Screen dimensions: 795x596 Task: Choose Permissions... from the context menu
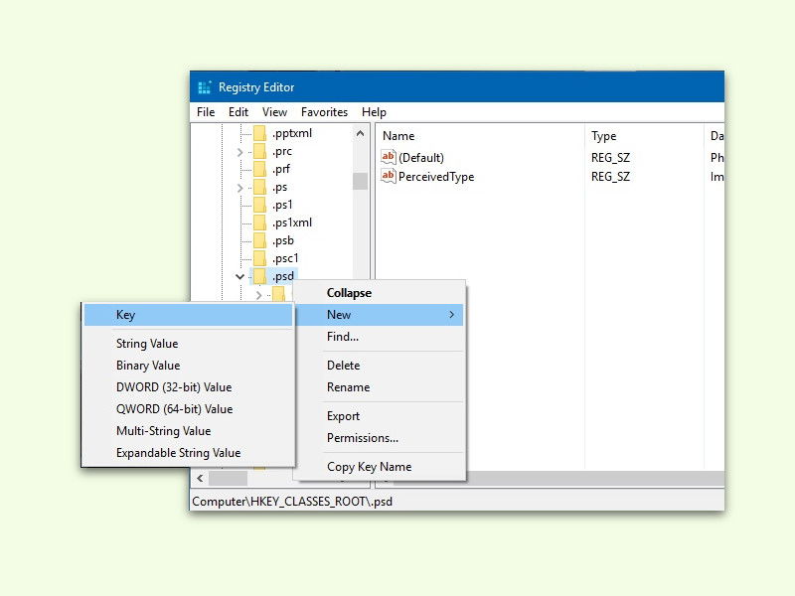pos(380,438)
